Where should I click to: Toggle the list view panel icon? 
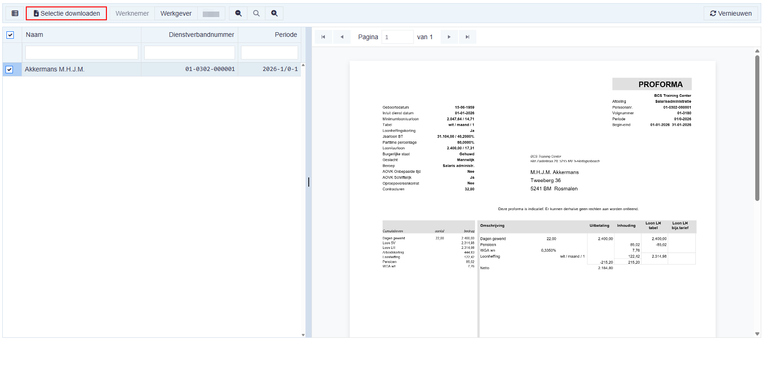[x=15, y=13]
